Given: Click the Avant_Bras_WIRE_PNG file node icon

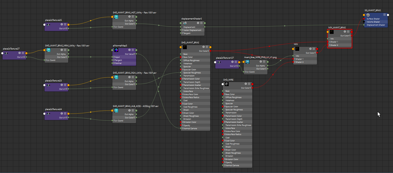Looking at the screenshot, I should tap(248, 62).
